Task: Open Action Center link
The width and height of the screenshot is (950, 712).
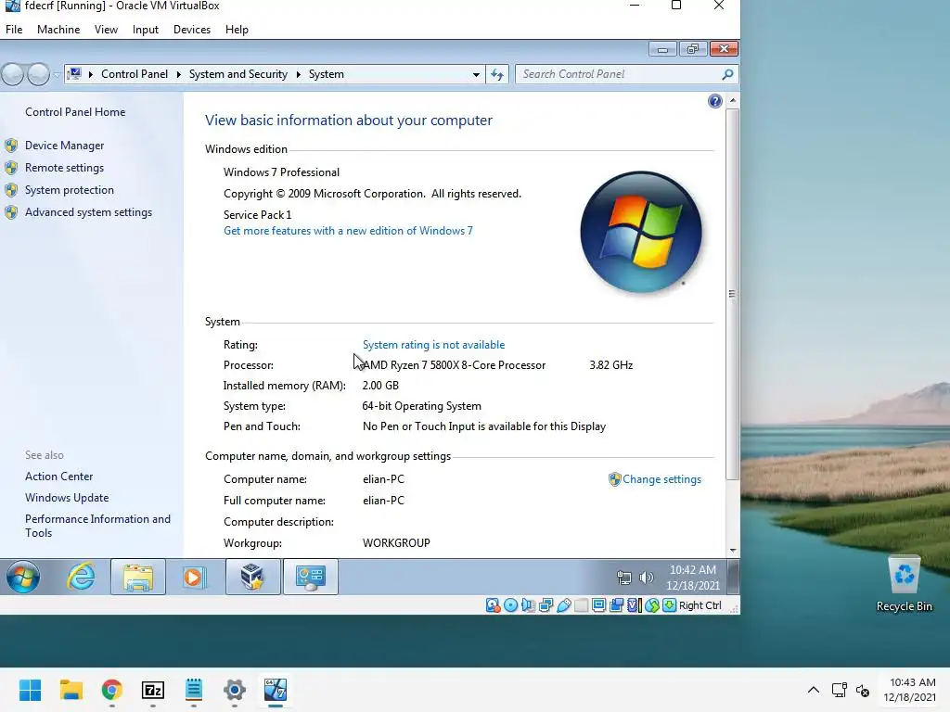Action: click(58, 477)
